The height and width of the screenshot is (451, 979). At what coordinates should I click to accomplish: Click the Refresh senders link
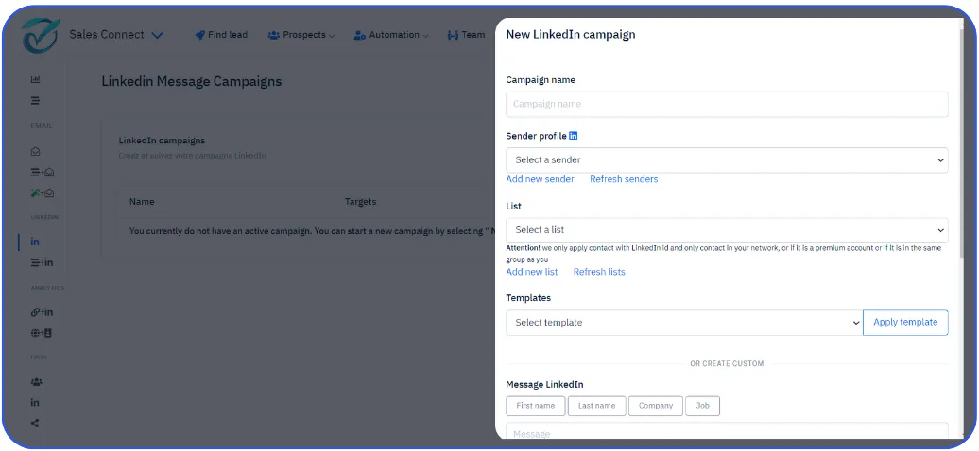click(x=624, y=179)
